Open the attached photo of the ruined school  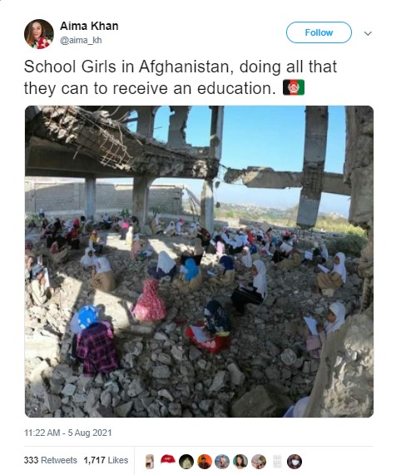click(x=199, y=261)
